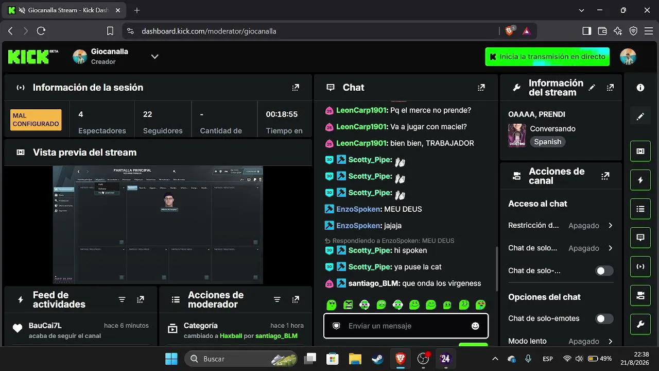Open Brave Wallet from the toolbar
The width and height of the screenshot is (659, 371).
(x=602, y=31)
